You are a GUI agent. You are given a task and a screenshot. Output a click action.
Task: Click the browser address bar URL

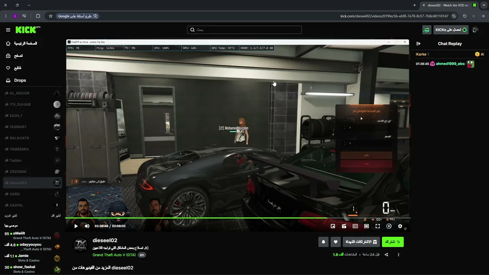pyautogui.click(x=394, y=16)
